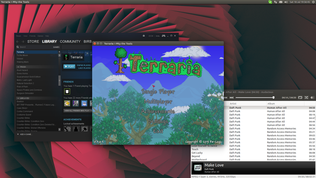Click the library list scroll-up arrow

[59, 56]
